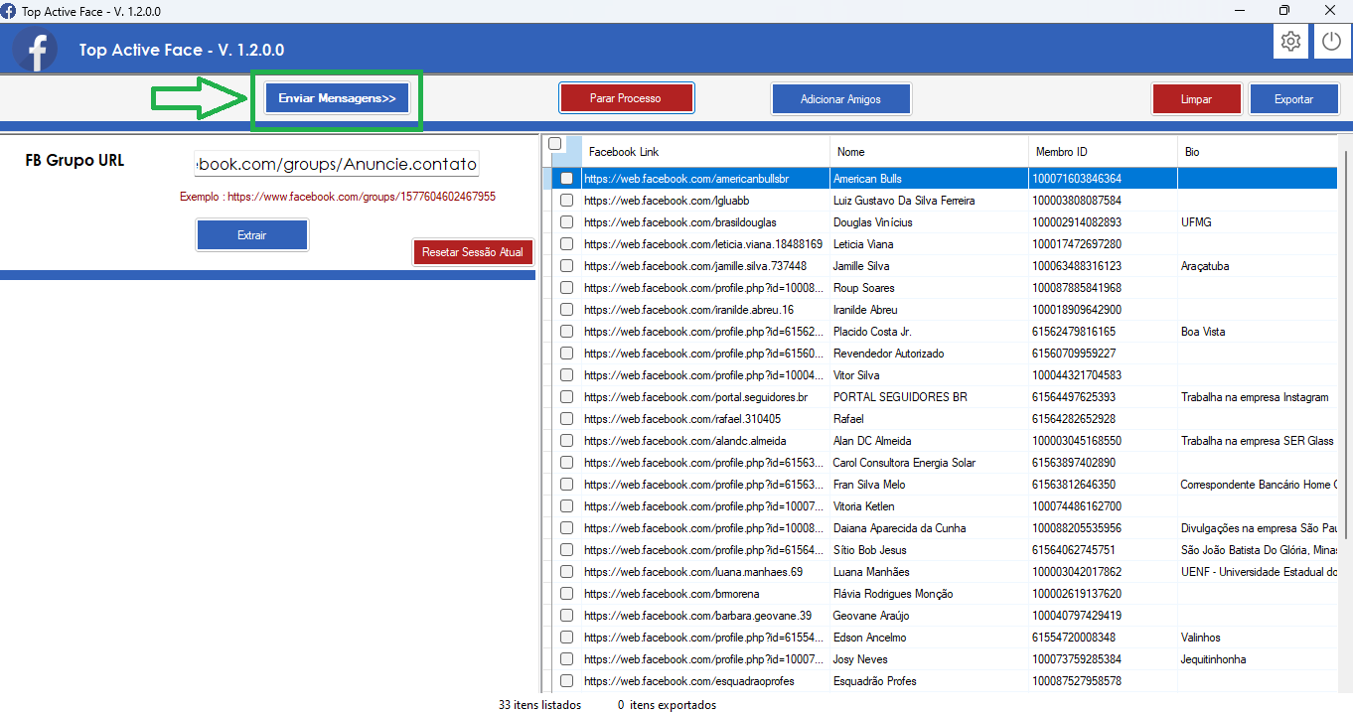This screenshot has width=1353, height=712.
Task: Click the power icon button
Action: (1331, 42)
